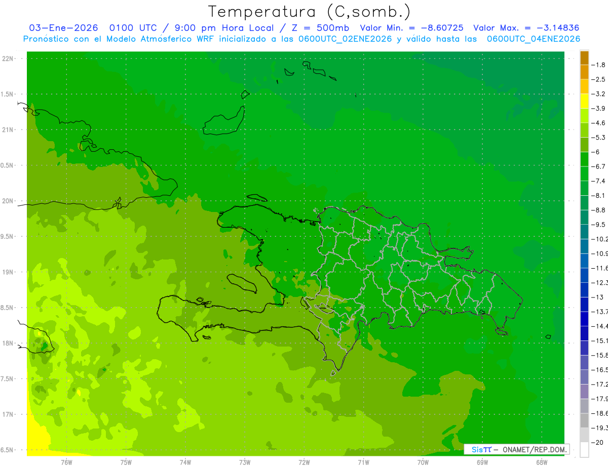Select the initialization stamp "0600UTC_02ENE2026"
608x469 pixels.
(346, 39)
